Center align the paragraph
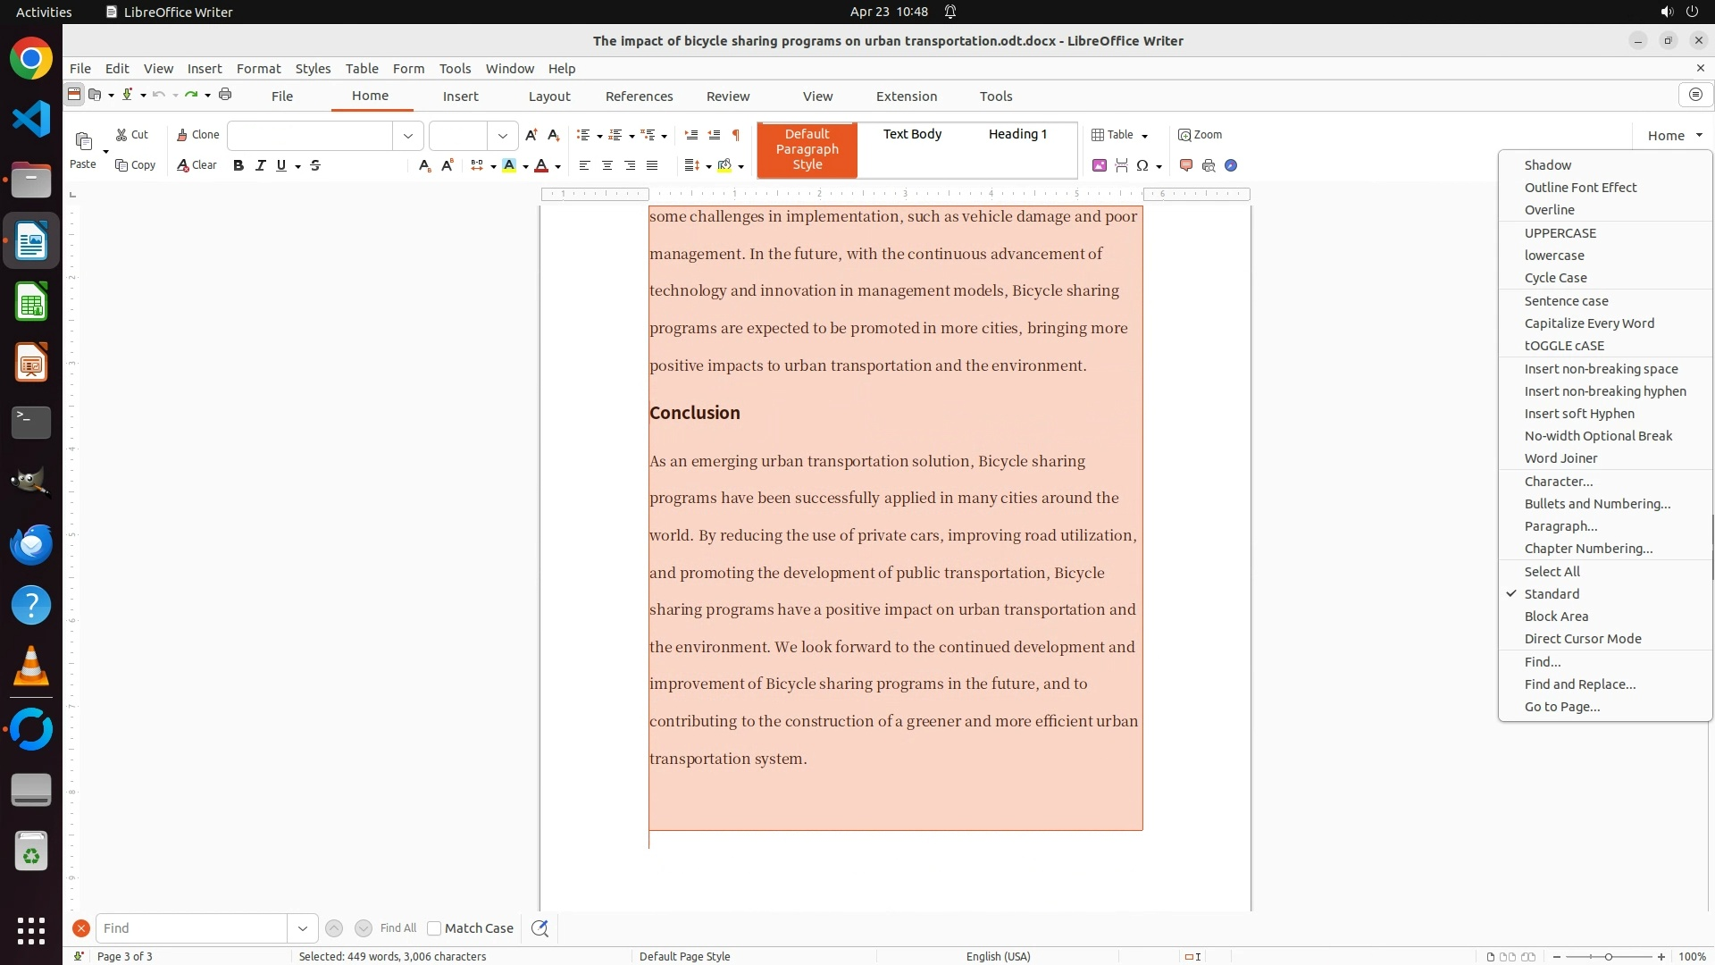Viewport: 1715px width, 965px height. pos(607,165)
